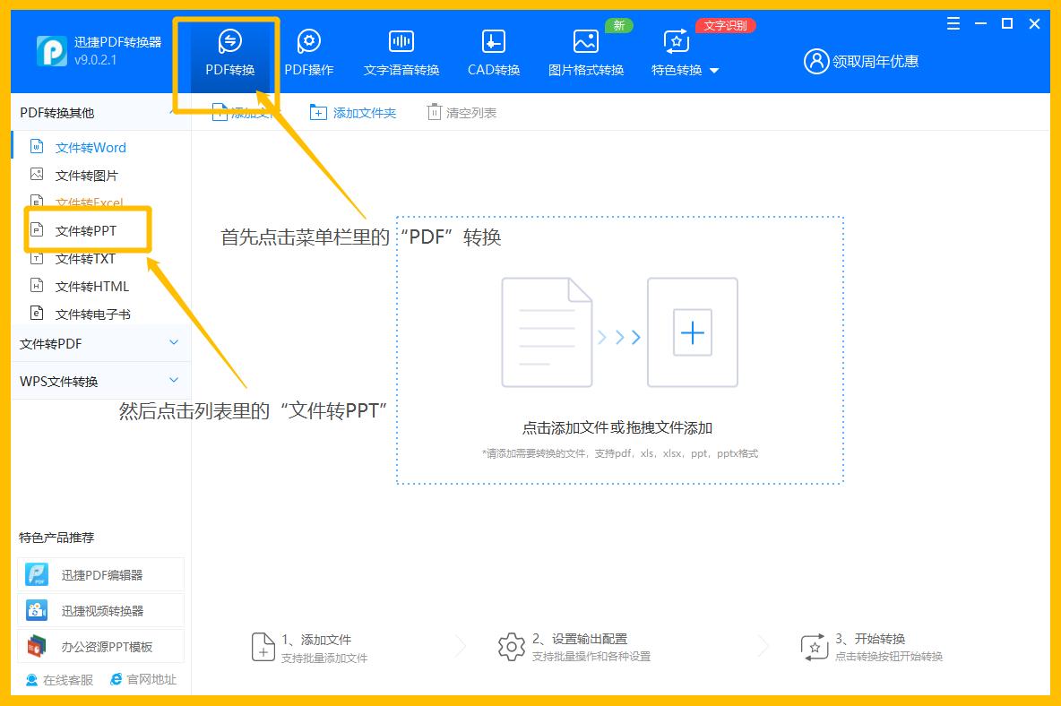Viewport: 1061px width, 706px height.
Task: Clear the list with 清空列表 trash icon
Action: click(433, 111)
